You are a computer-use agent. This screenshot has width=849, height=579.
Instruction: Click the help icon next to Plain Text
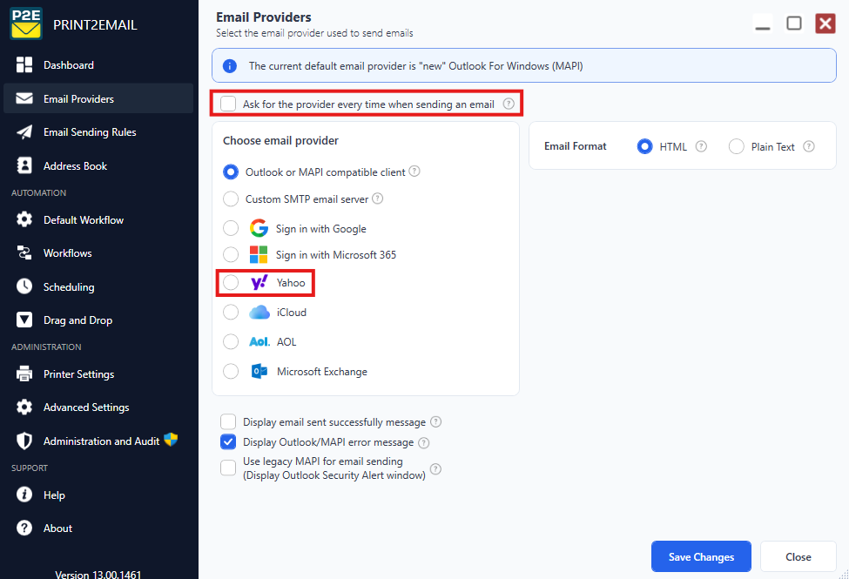[808, 147]
